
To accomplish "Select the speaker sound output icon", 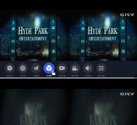I will point(88,68).
